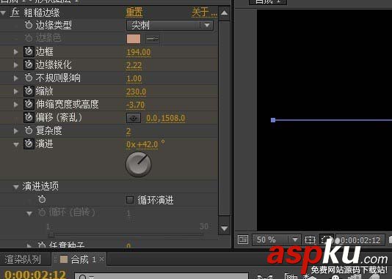Click the 复杂度 value 2
The height and width of the screenshot is (279, 392).
(128, 131)
